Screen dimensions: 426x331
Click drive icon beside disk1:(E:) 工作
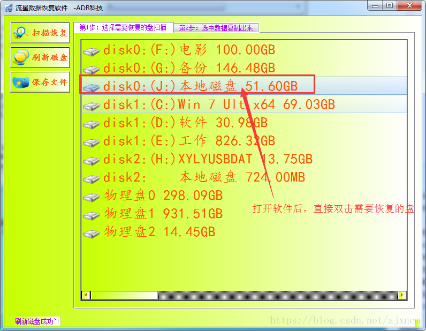91,142
